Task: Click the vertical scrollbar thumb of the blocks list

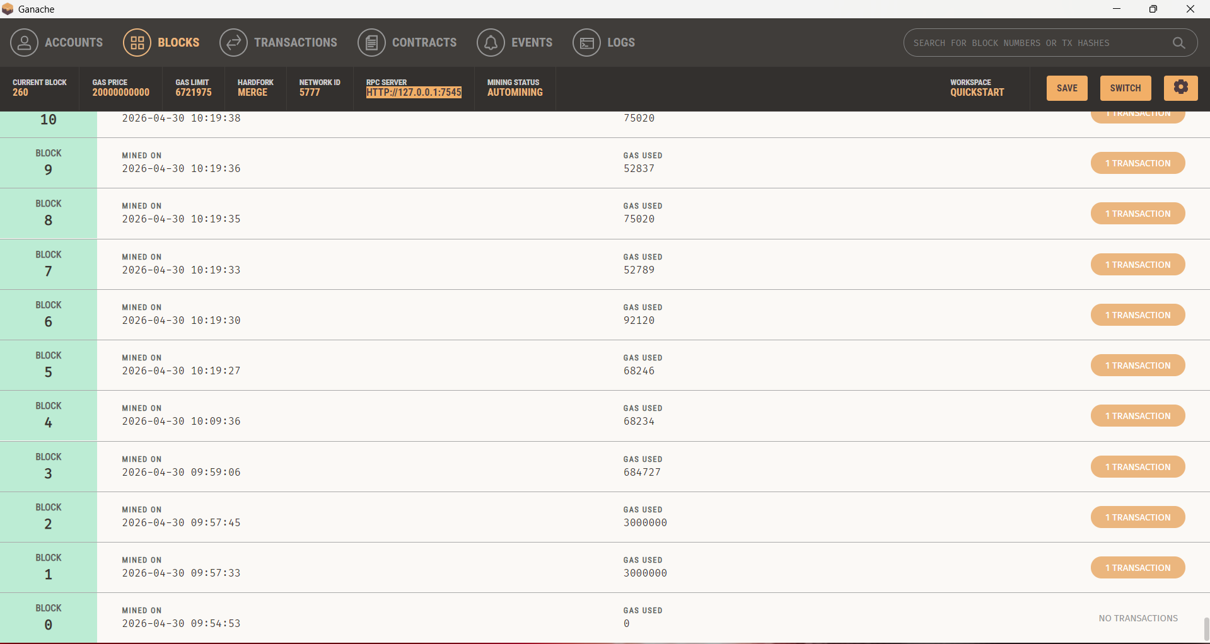Action: pos(1206,628)
